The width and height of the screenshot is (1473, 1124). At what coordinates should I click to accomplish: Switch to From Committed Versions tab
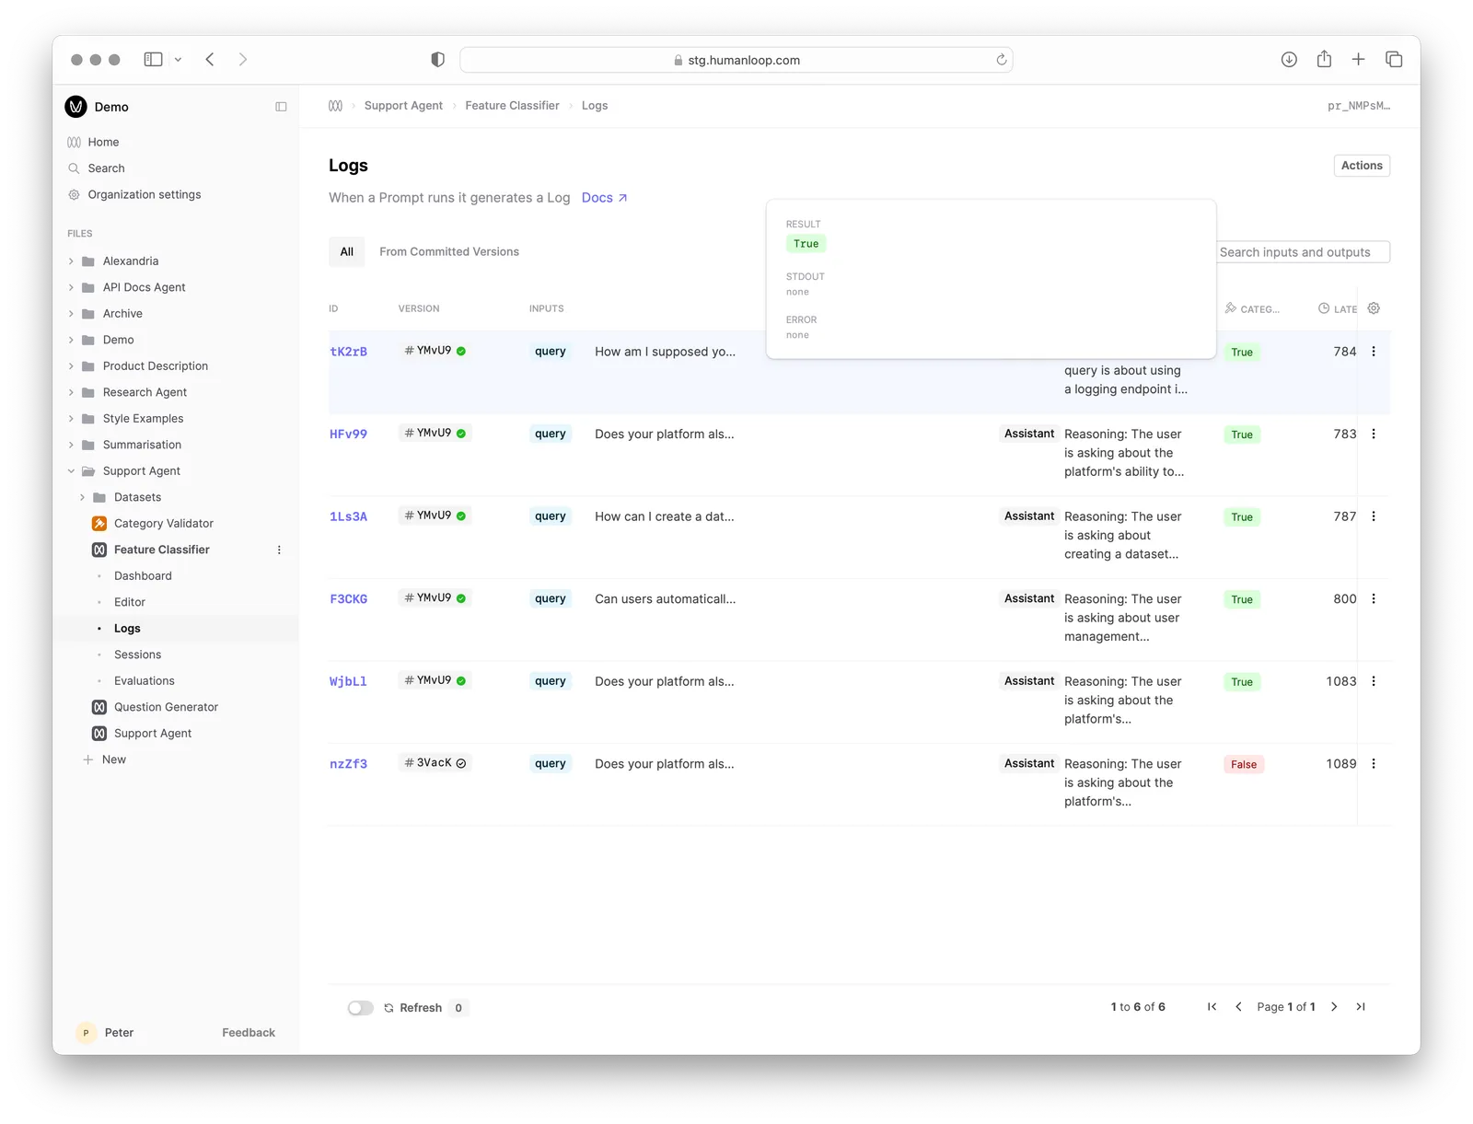449,251
